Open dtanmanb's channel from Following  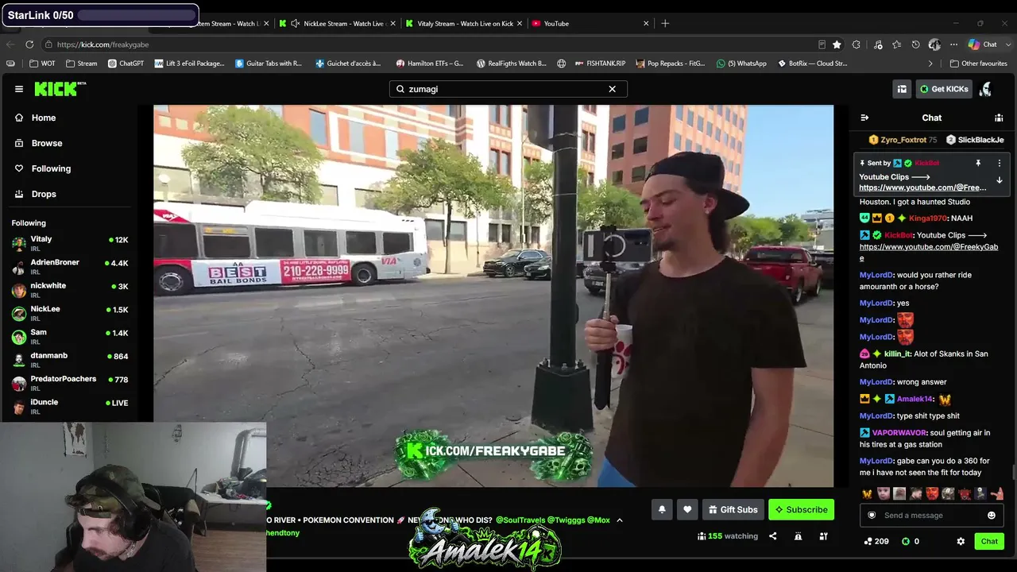tap(70, 360)
